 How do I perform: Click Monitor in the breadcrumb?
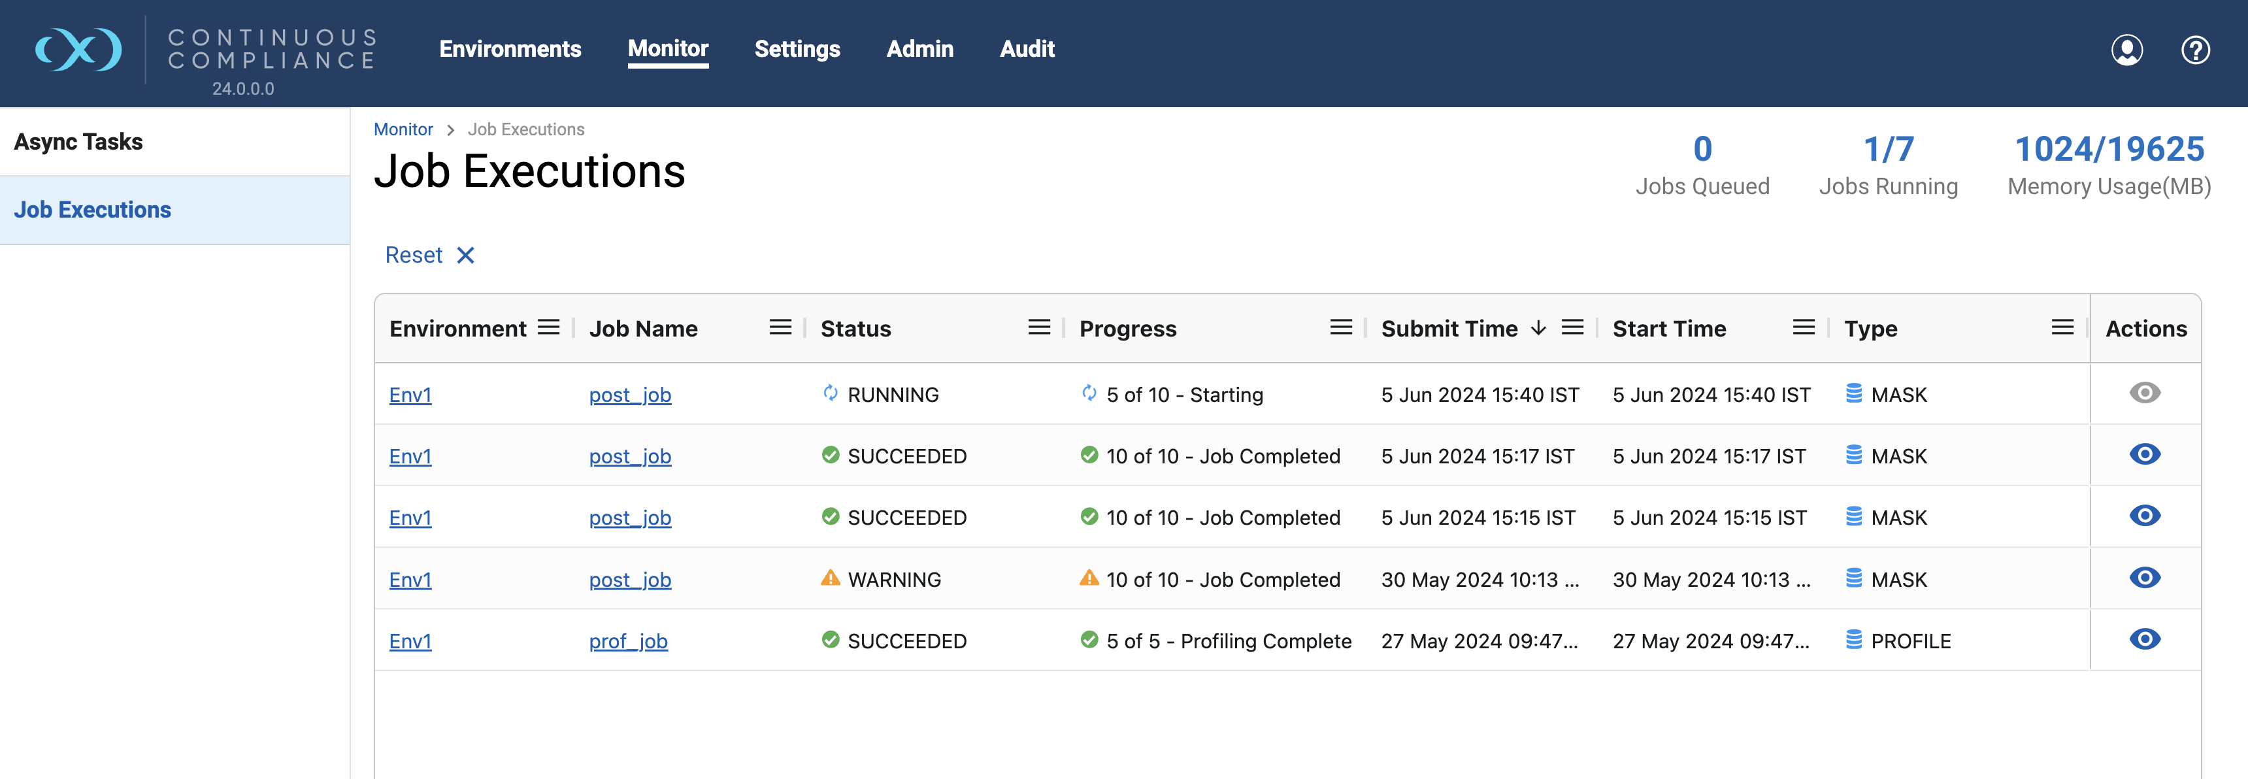pos(403,129)
